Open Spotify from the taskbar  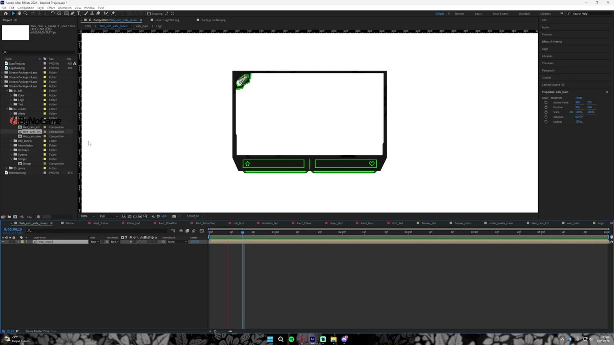point(291,339)
